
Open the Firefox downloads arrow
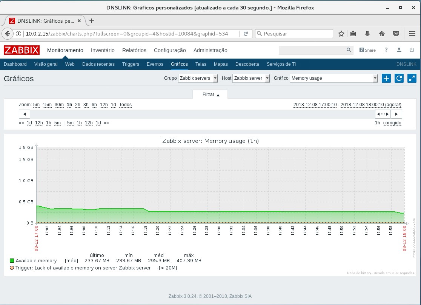367,34
